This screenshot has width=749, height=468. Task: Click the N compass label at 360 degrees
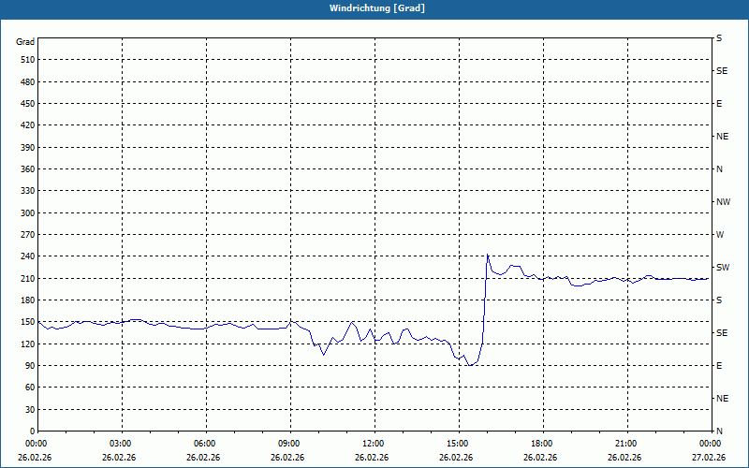(x=719, y=169)
